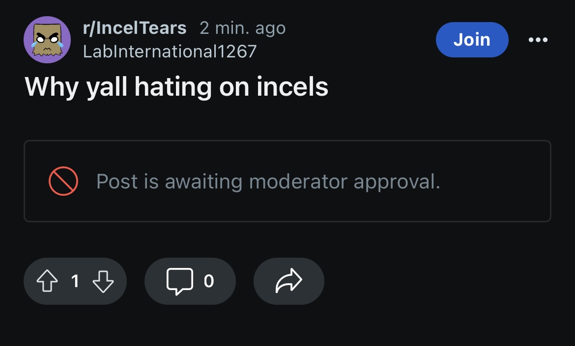Click the red prohibited circle icon
Screen dimensions: 575x346
click(63, 181)
